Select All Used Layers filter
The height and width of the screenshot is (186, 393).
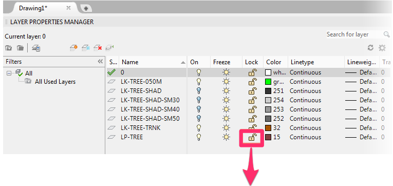[x=55, y=82]
